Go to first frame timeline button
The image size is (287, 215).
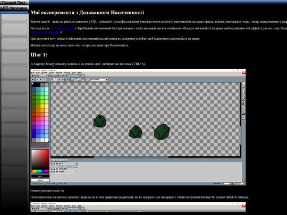pyautogui.click(x=52, y=160)
